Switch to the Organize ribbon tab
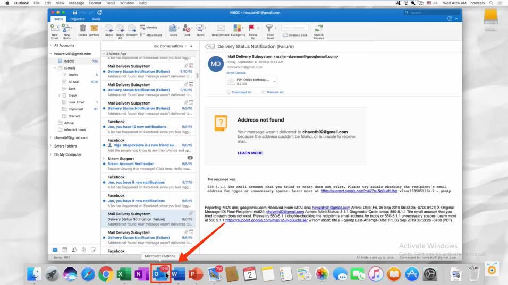The width and height of the screenshot is (508, 285). click(x=77, y=19)
